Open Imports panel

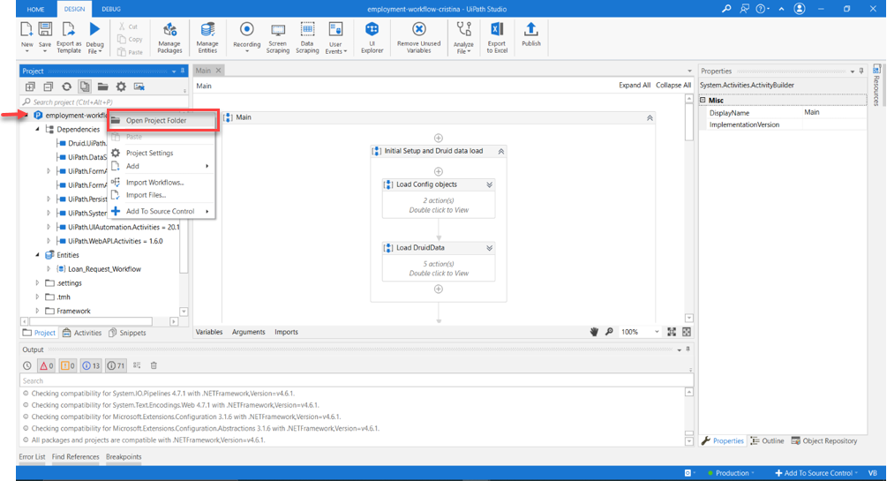click(x=286, y=332)
